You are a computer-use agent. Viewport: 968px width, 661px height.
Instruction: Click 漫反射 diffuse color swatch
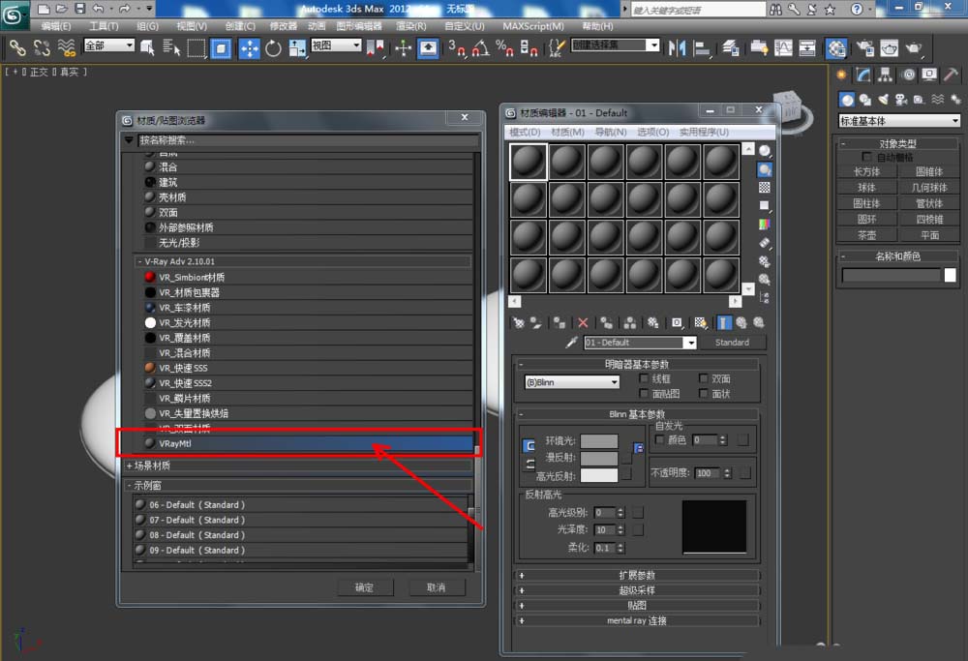tap(599, 458)
